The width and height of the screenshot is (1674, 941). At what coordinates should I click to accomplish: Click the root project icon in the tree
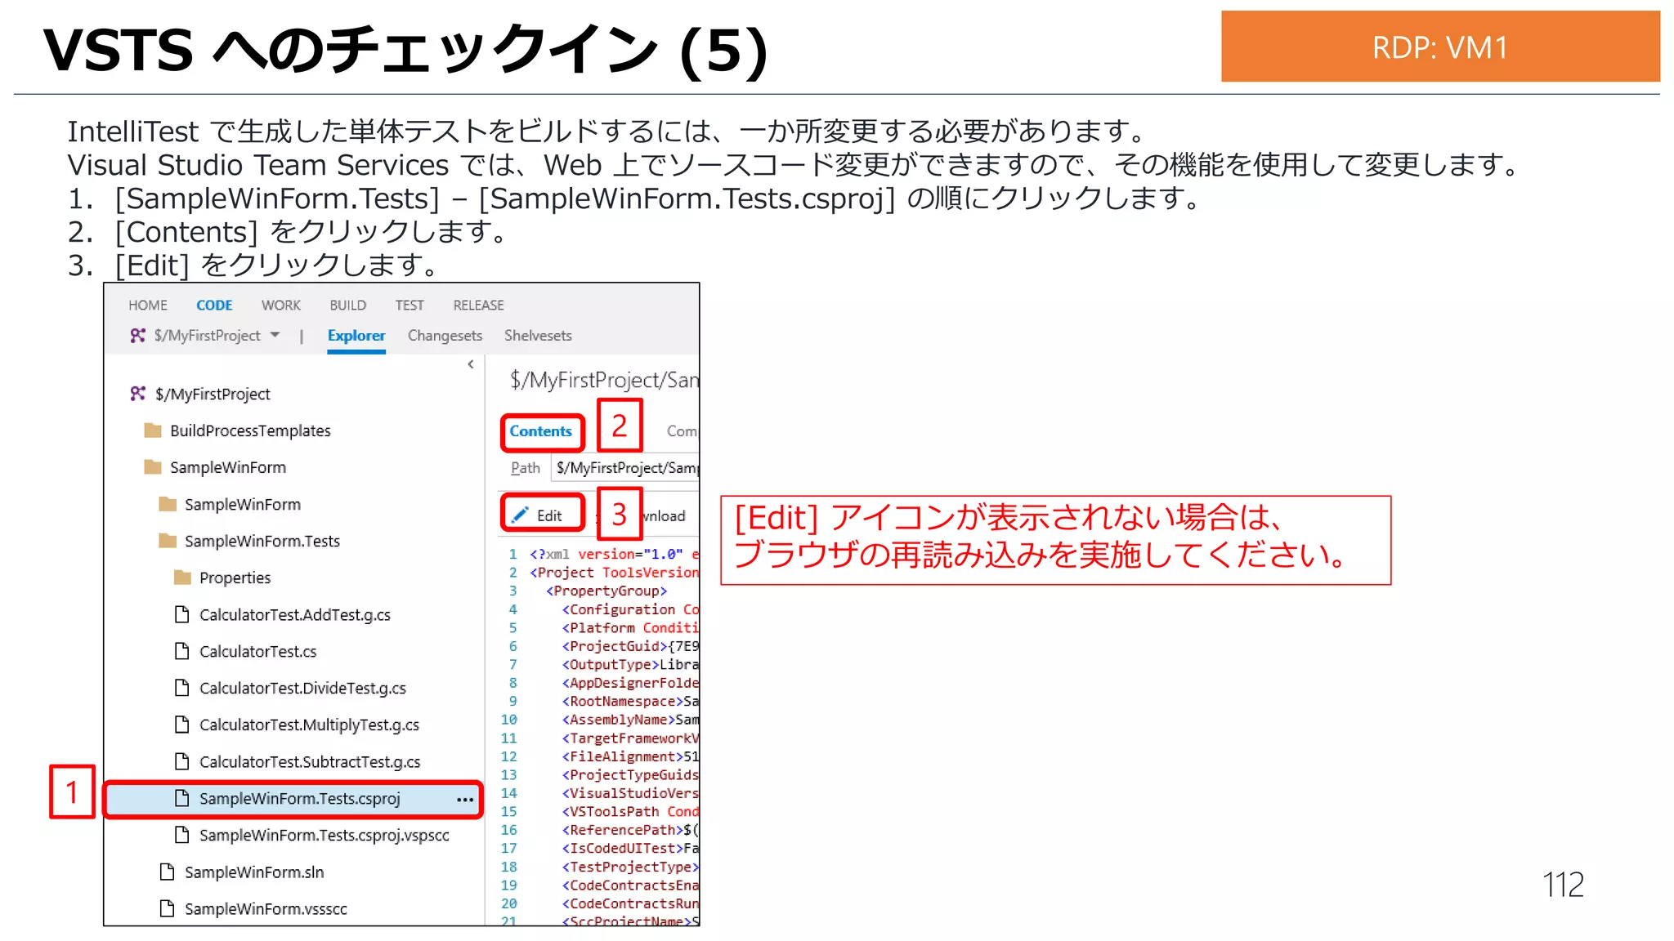138,394
